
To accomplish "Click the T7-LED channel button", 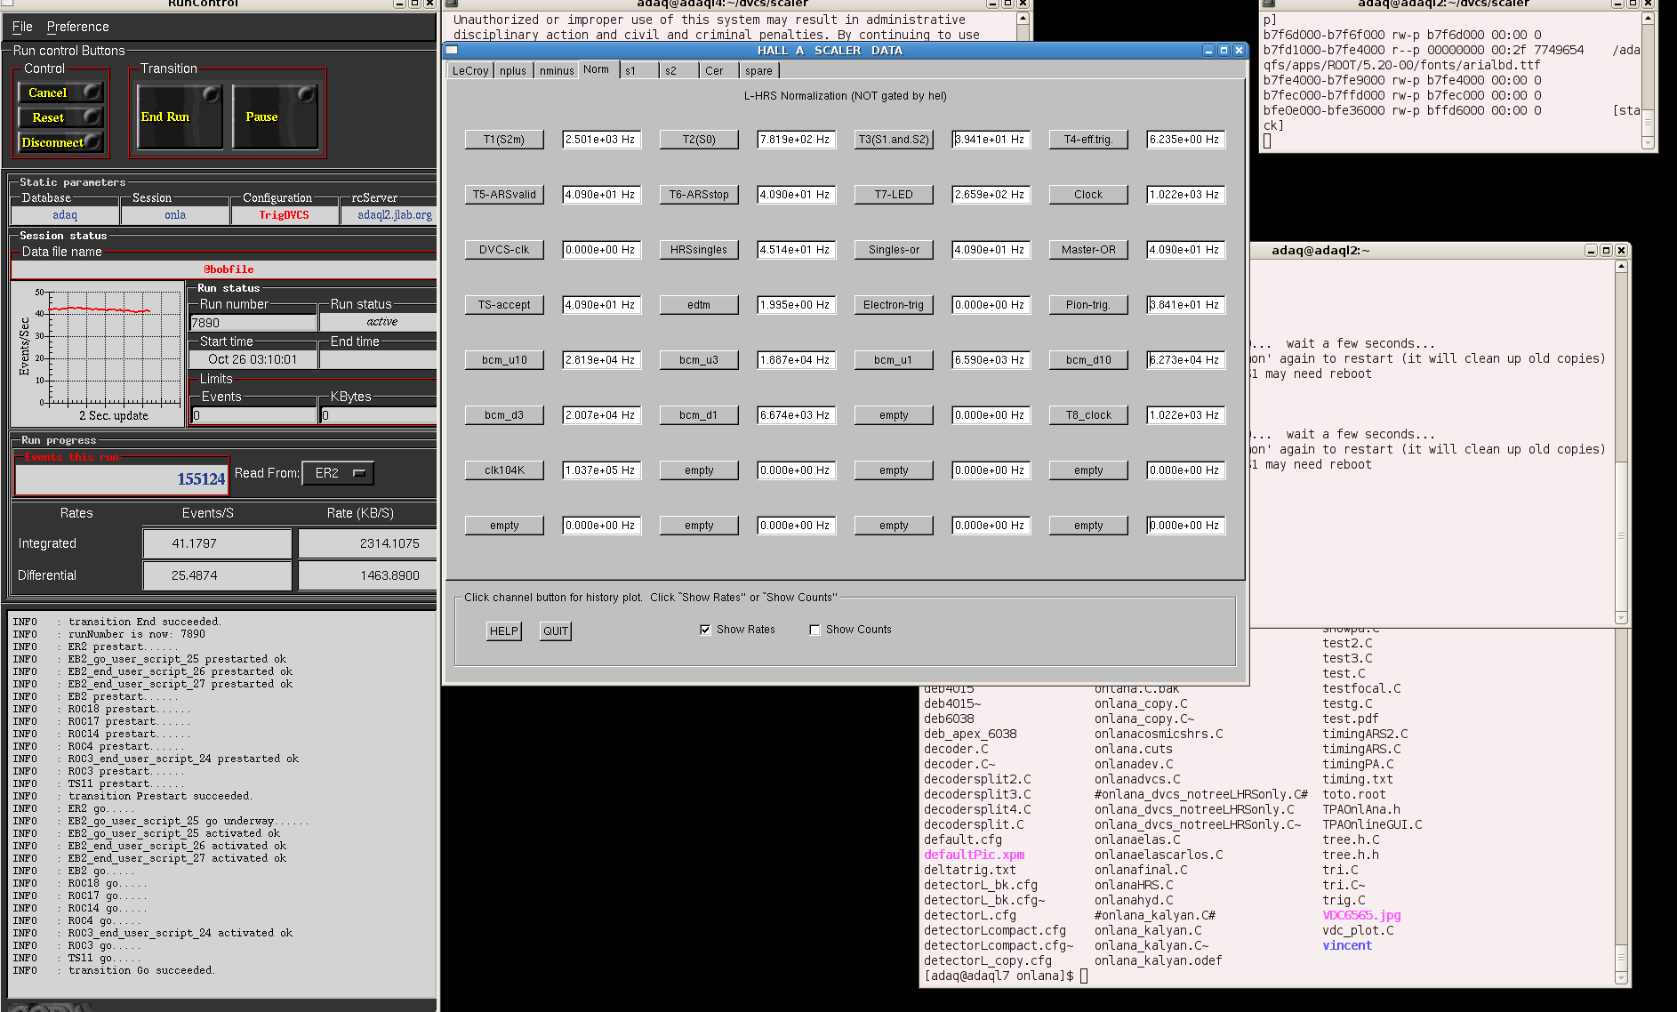I will [x=894, y=195].
